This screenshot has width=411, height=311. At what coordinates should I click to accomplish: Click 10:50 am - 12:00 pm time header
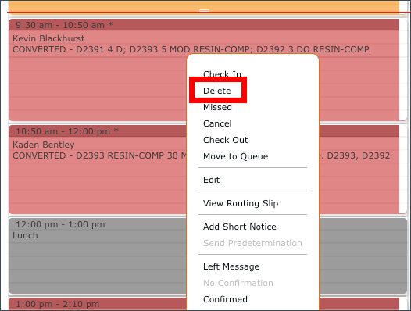[x=67, y=131]
